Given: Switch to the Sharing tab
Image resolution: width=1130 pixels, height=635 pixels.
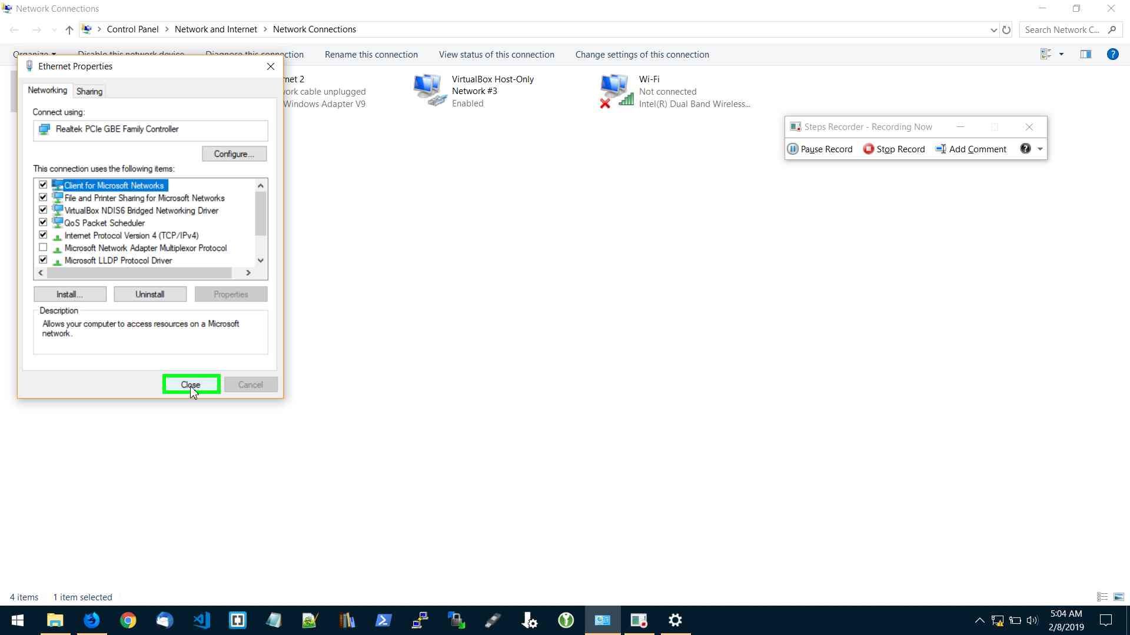Looking at the screenshot, I should [x=89, y=91].
